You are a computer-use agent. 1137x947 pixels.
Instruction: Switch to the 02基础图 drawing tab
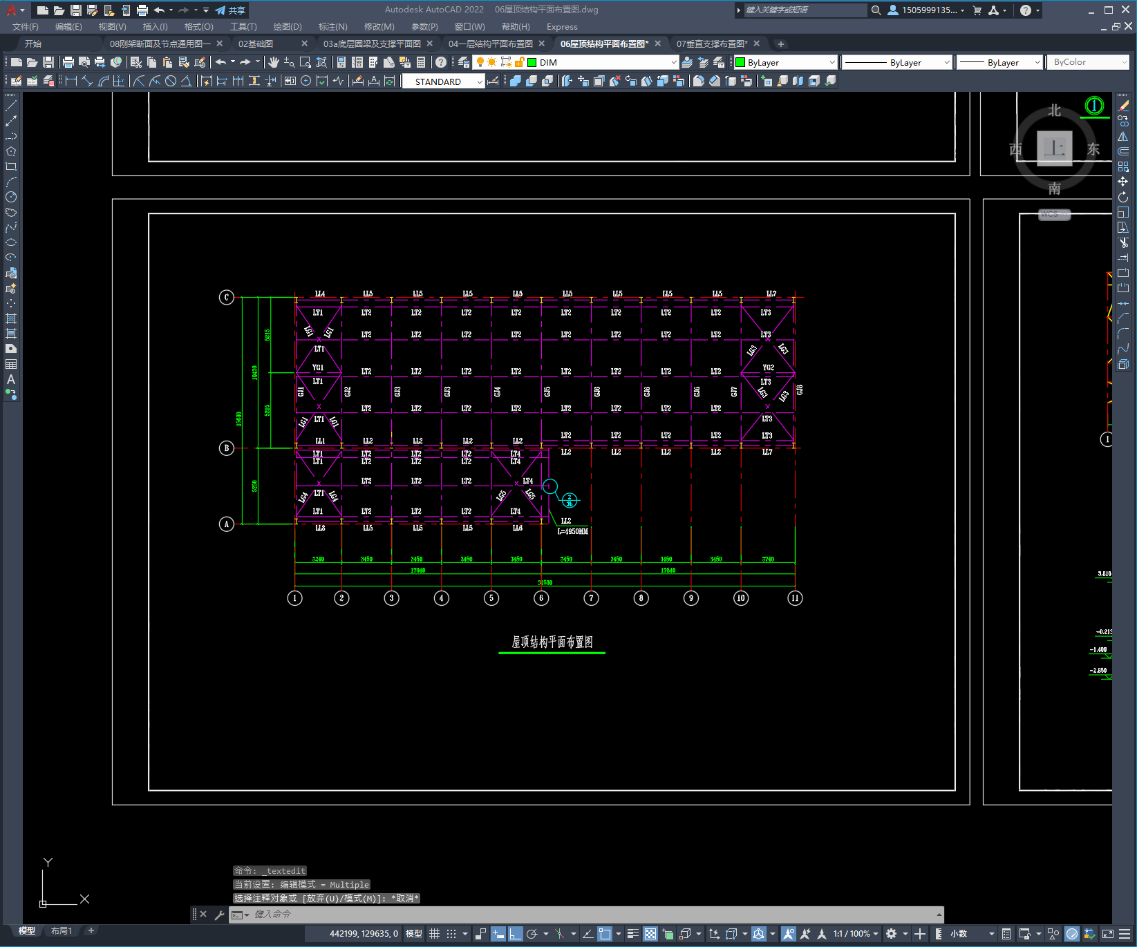click(x=256, y=44)
